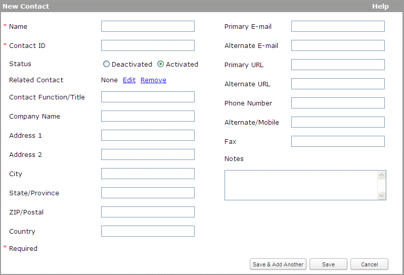Click inside the Notes text area

(301, 185)
